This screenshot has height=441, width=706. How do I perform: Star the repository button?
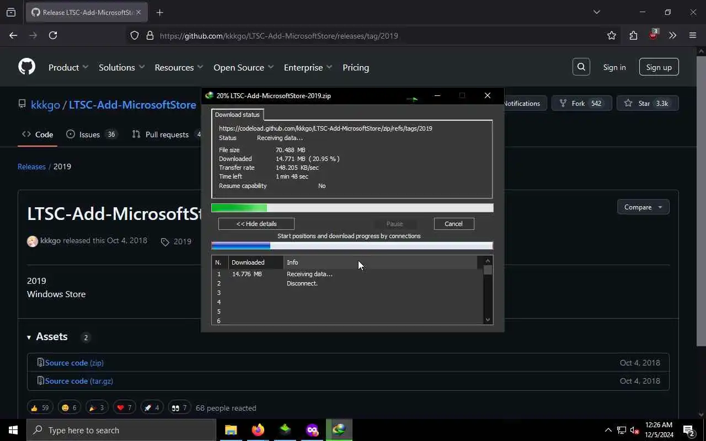(x=648, y=104)
